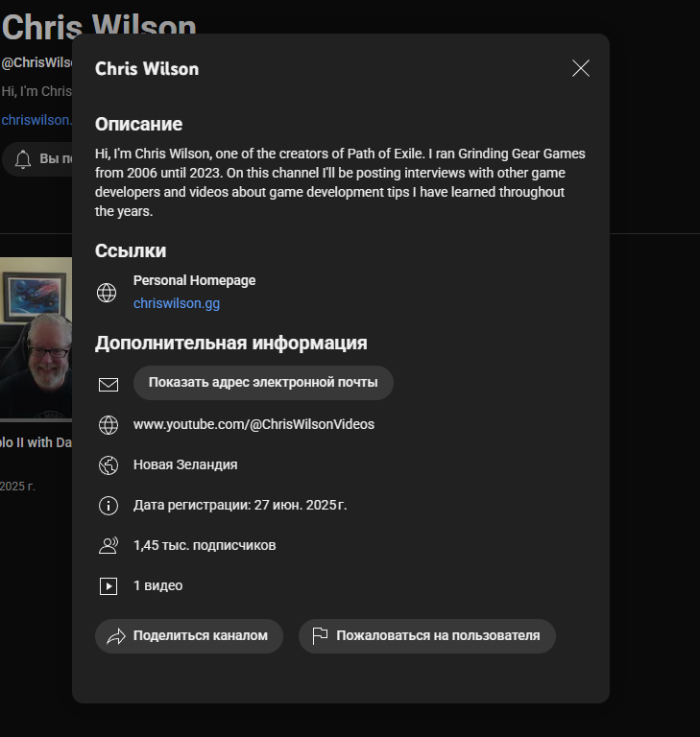Screen dimensions: 700x737
Task: Click the earth icon beside Новая Зеландия
Action: click(x=109, y=465)
